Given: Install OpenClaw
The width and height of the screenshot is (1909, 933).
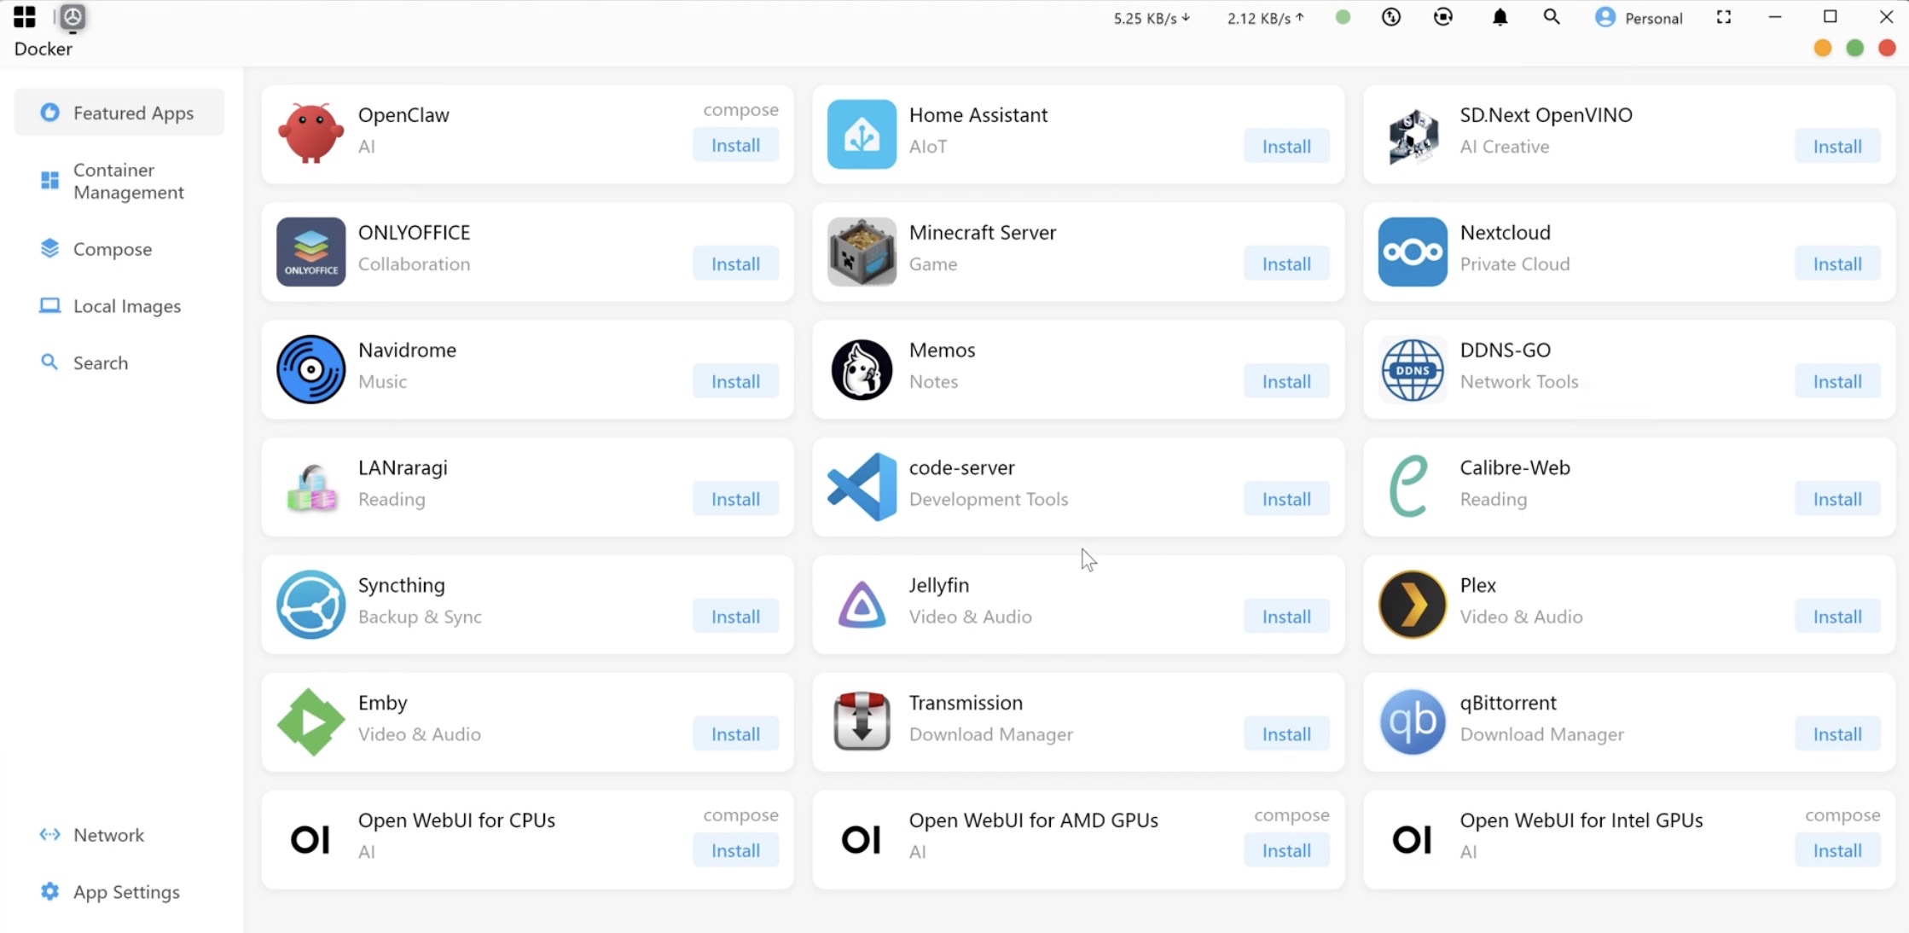Looking at the screenshot, I should pyautogui.click(x=735, y=146).
